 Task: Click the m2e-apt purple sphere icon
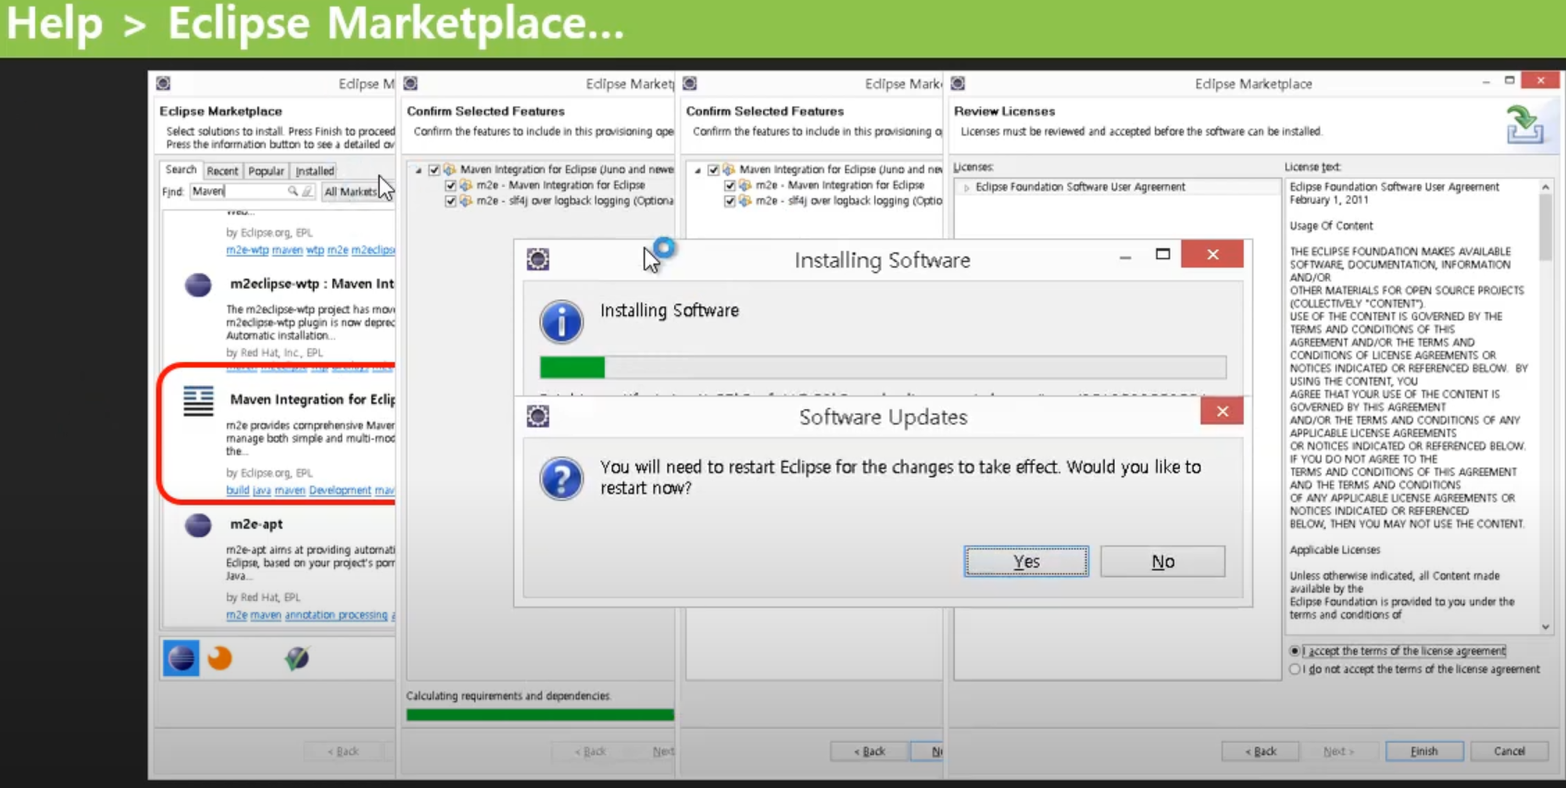pos(197,525)
